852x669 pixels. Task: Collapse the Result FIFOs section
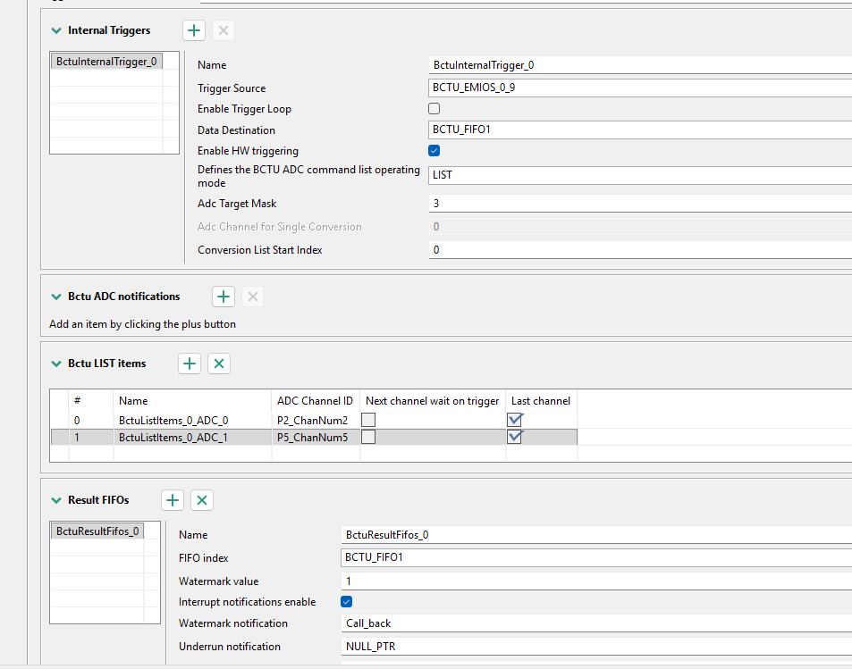56,500
